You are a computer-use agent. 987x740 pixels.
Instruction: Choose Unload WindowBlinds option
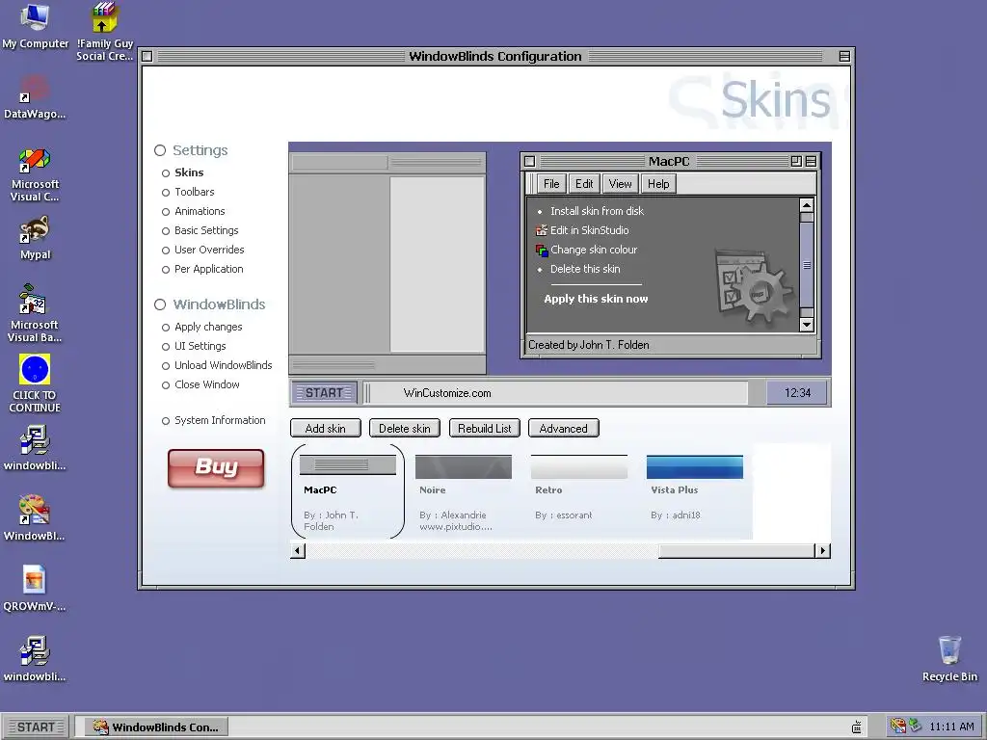click(x=217, y=365)
